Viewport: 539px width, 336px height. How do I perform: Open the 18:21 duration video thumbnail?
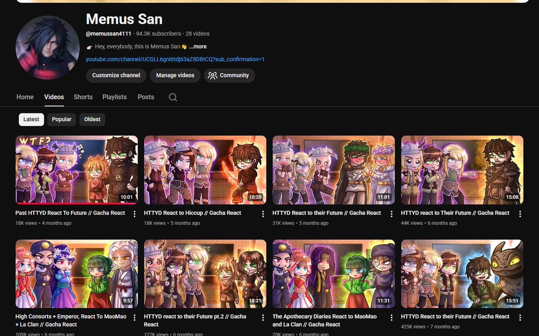click(x=205, y=274)
